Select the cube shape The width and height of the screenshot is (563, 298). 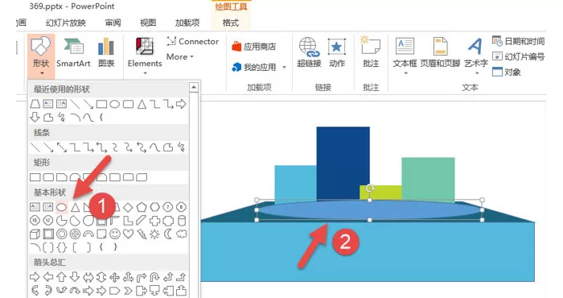point(35,234)
